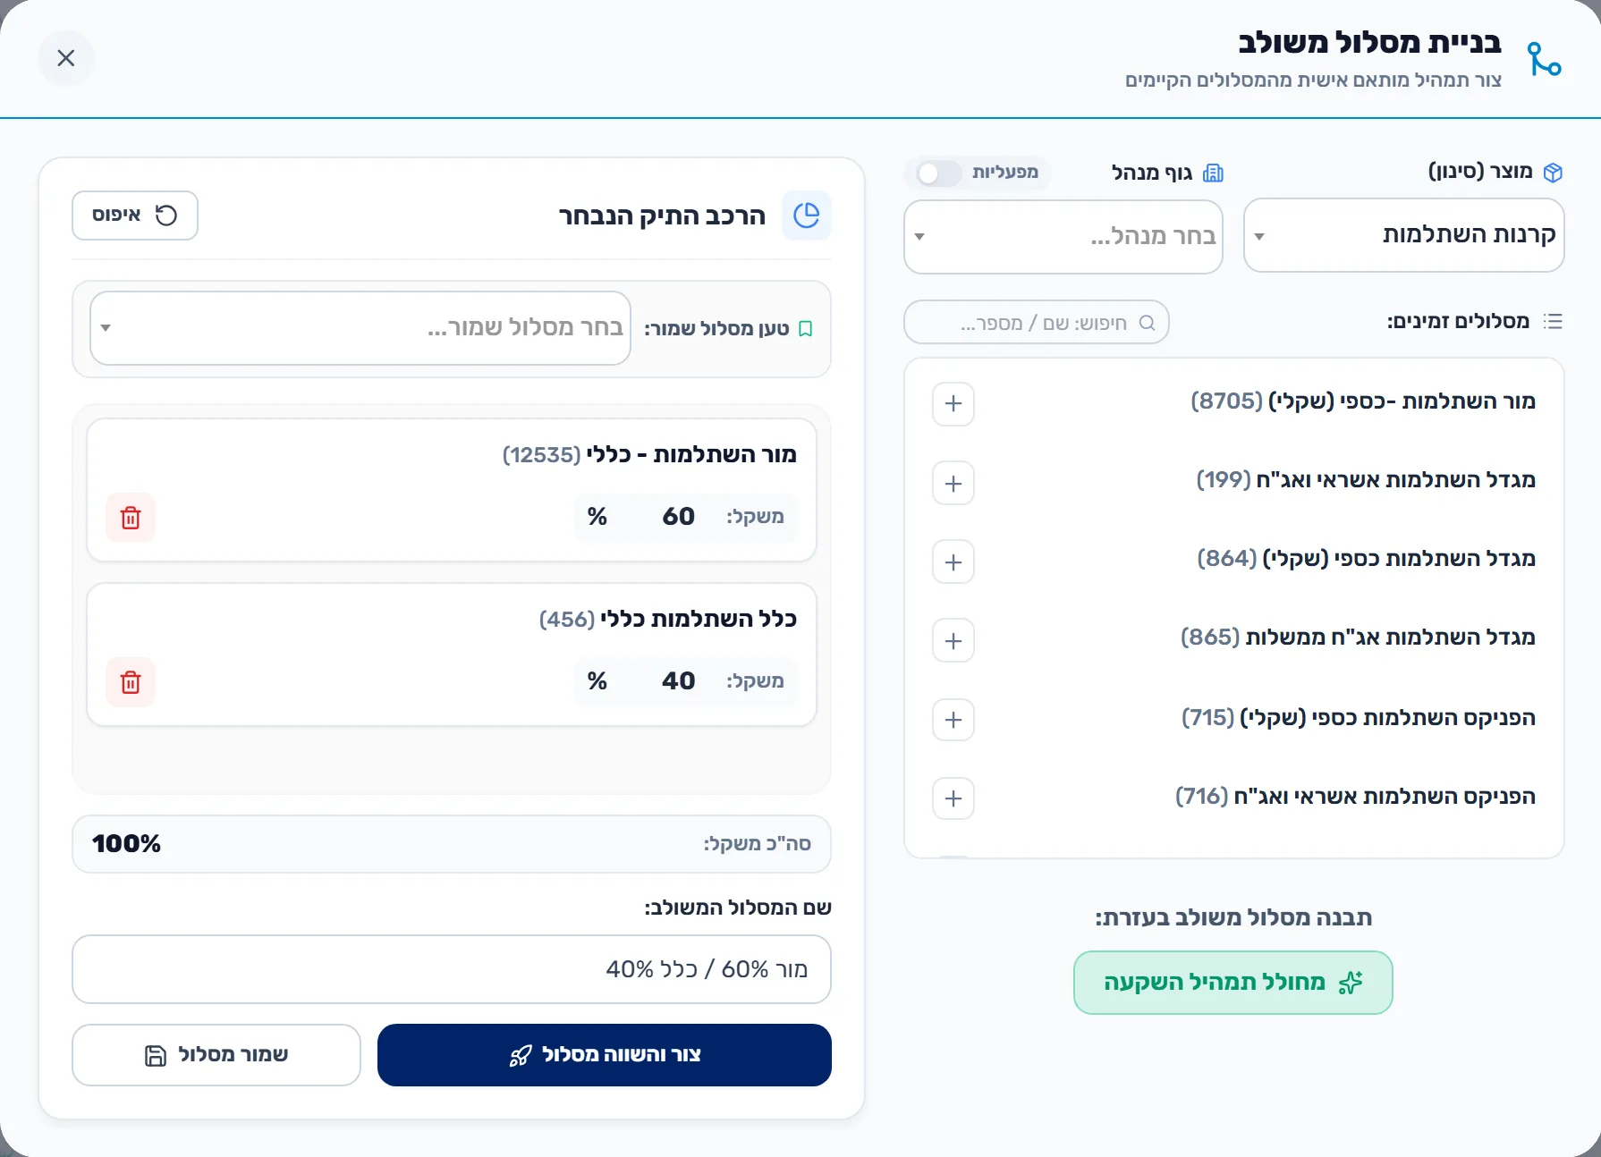Screen dimensions: 1601x1157
Task: Click the floppy disk icon on שמור מסלול
Action: point(156,1056)
